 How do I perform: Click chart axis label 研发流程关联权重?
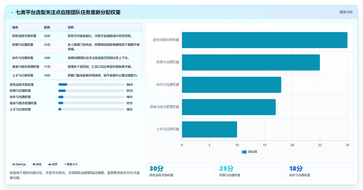(166, 40)
